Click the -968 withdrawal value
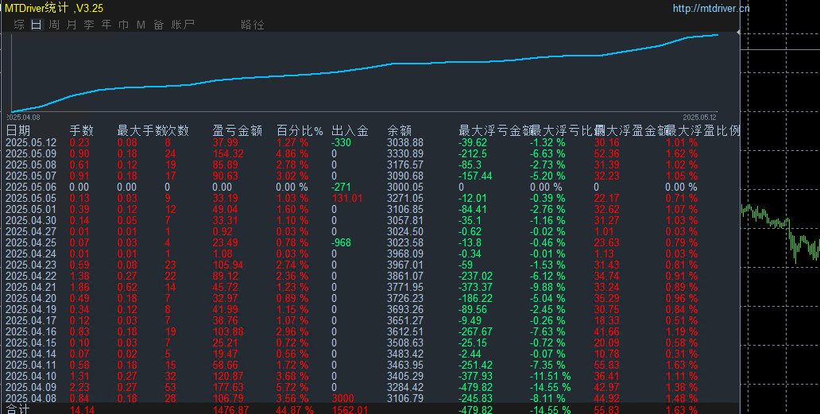Screen dimensions: 820x414 click(x=342, y=242)
